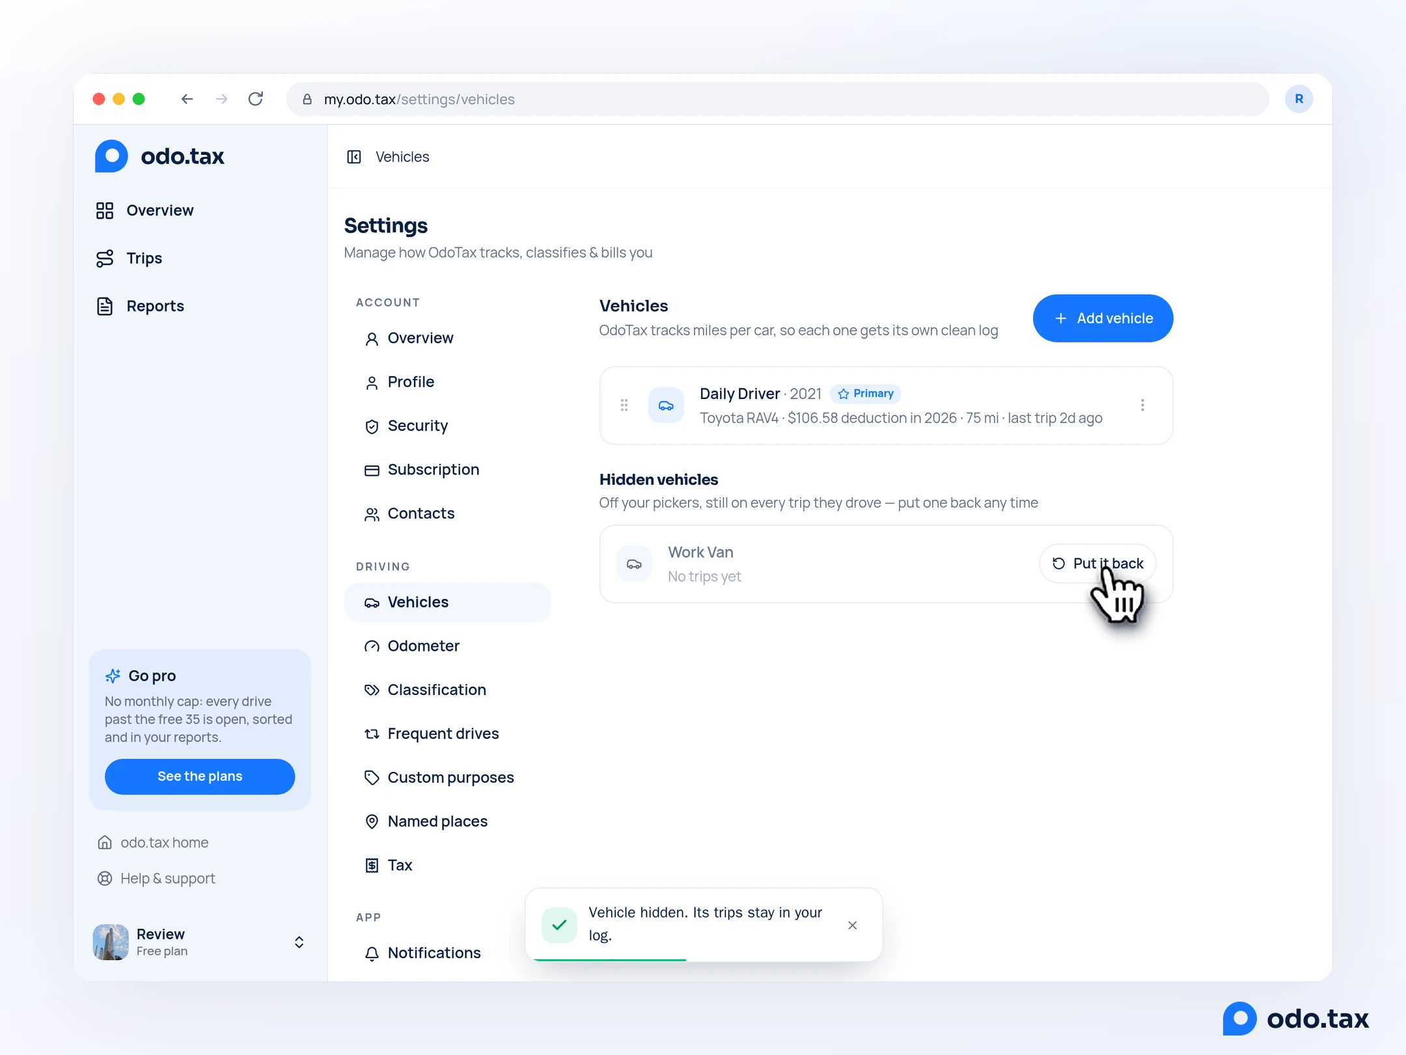
Task: Open Daily Driver three-dot options menu
Action: [1142, 405]
